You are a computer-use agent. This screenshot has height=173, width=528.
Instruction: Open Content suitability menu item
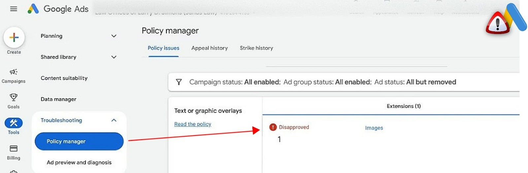[x=64, y=78]
